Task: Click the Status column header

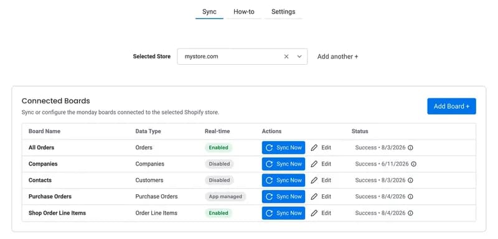Action: 360,131
